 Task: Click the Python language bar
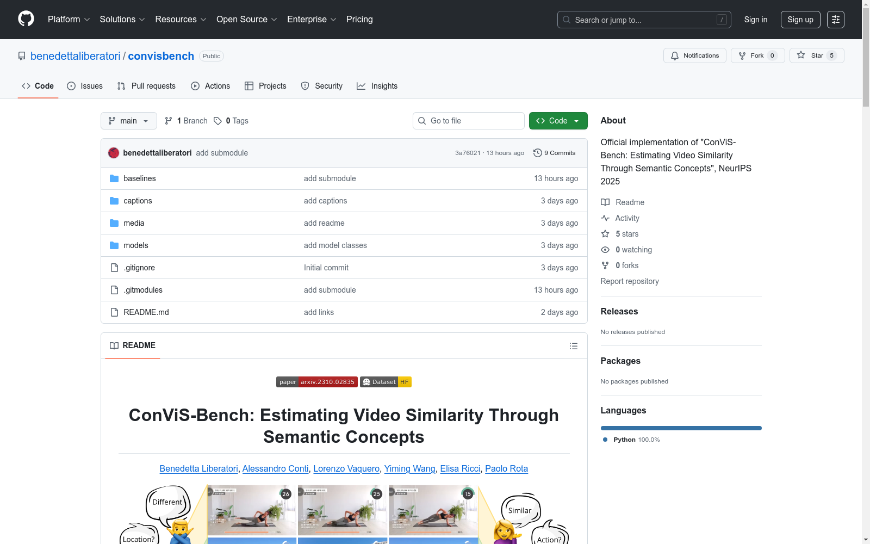681,428
